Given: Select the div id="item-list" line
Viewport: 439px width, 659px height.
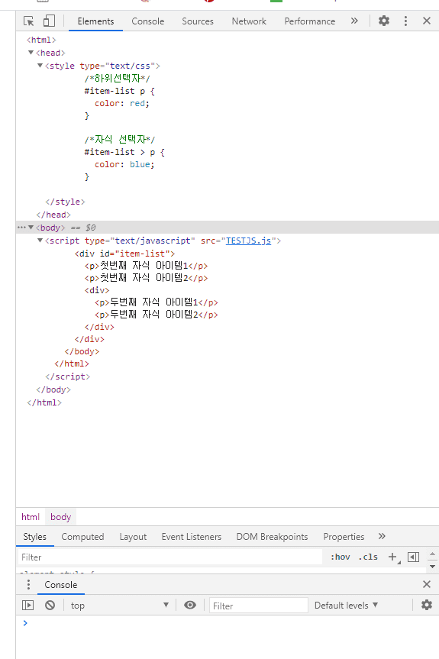Looking at the screenshot, I should [x=124, y=254].
